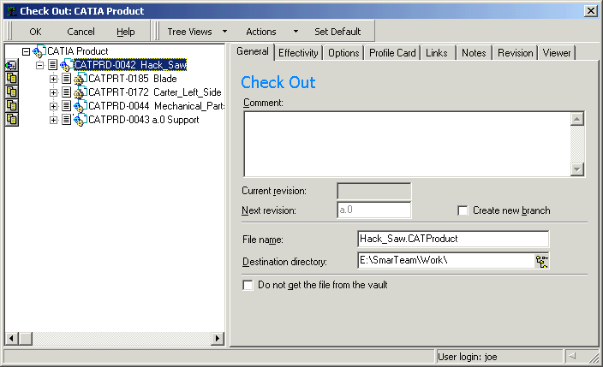Click the document list icon next to Mechanical_Part
The height and width of the screenshot is (367, 603).
67,106
